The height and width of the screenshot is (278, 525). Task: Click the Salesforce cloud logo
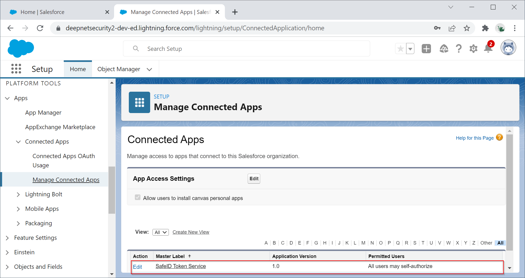click(x=21, y=48)
